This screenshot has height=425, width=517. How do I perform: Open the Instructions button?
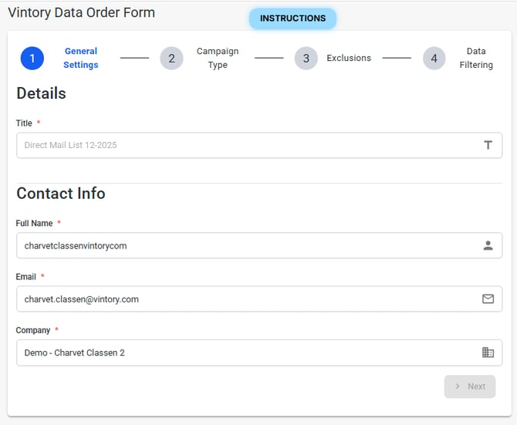292,19
